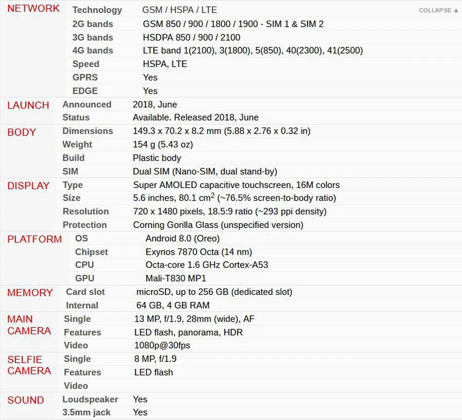Open the SOUND section heading
The image size is (462, 420).
click(26, 400)
